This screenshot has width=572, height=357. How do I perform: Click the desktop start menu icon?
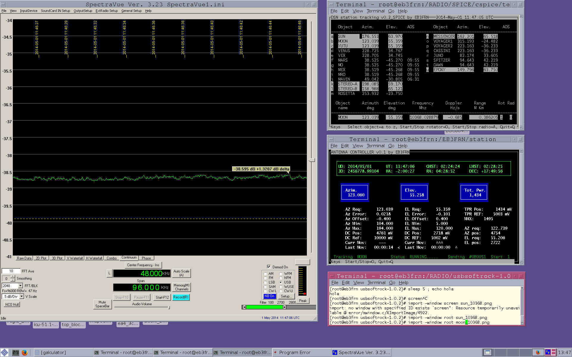click(4, 353)
